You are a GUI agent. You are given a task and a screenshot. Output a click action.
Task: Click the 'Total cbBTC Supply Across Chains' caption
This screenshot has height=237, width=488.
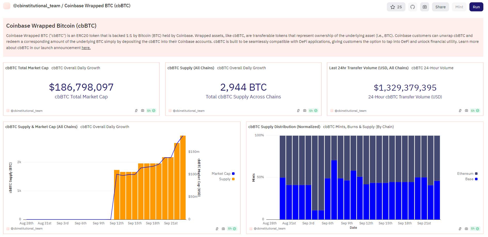(x=243, y=97)
